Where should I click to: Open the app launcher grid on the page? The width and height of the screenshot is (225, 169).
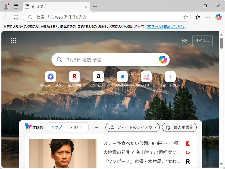click(x=13, y=40)
